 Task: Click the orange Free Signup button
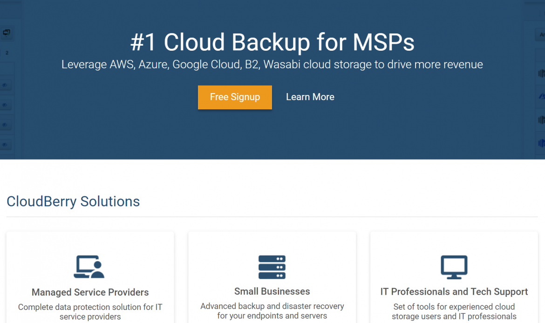[235, 97]
